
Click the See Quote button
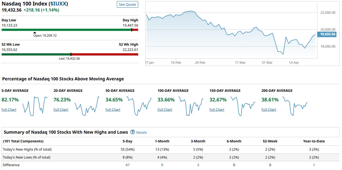pyautogui.click(x=127, y=4)
